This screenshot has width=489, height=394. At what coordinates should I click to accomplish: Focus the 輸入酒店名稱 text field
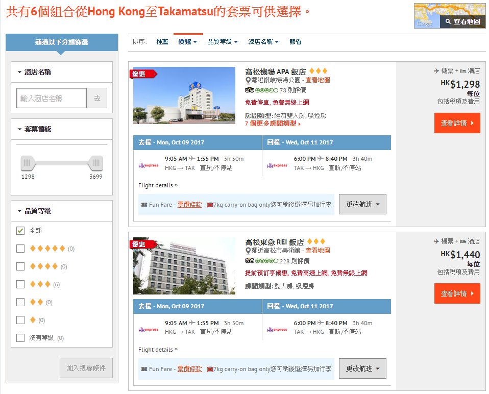pos(52,98)
